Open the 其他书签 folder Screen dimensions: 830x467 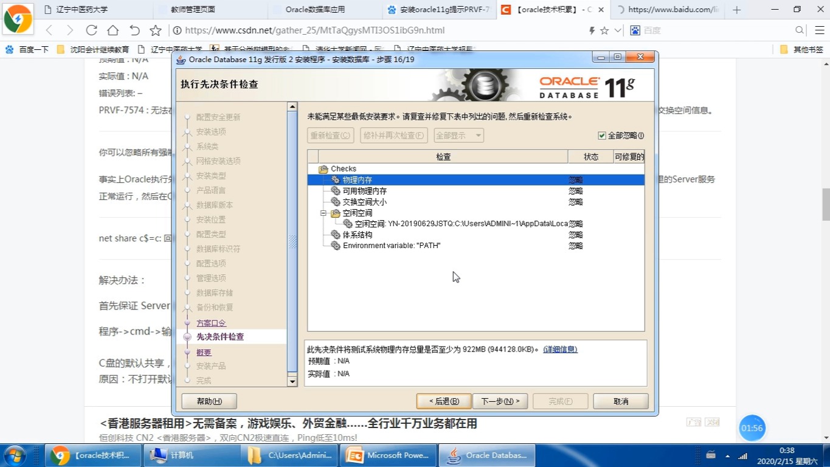coord(801,49)
